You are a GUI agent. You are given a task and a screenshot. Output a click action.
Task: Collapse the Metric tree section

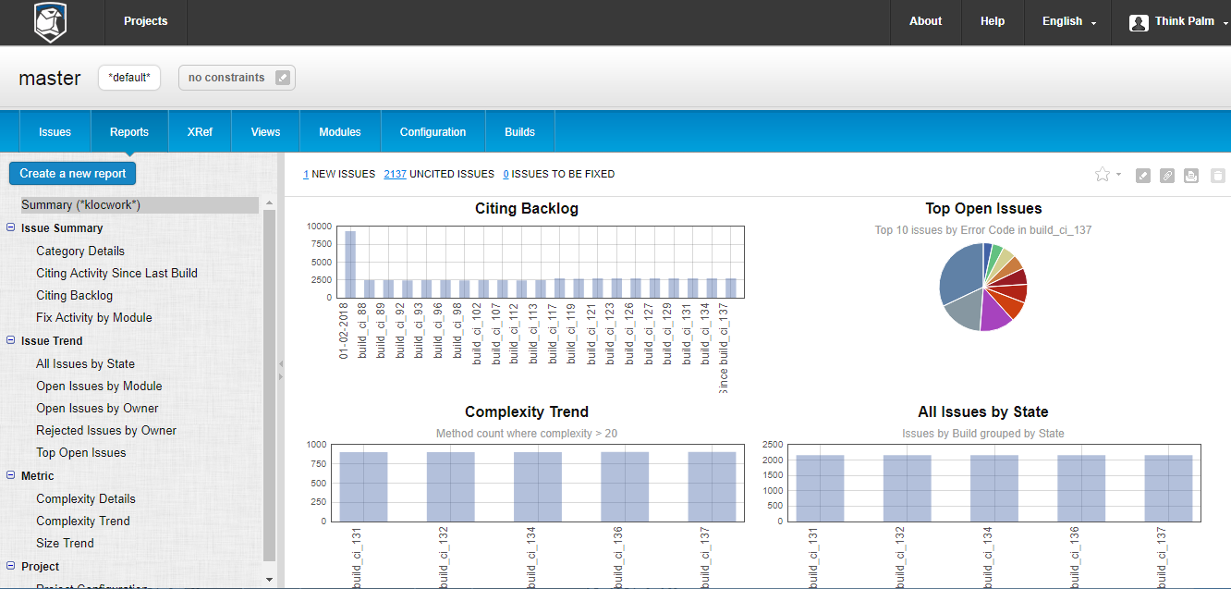pos(11,476)
